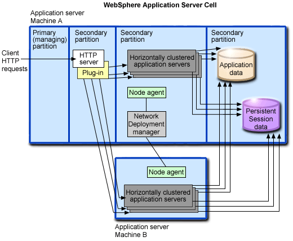This screenshot has height=241, width=293.
Task: Click the Secondary partition label above clustered servers
Action: pos(136,36)
